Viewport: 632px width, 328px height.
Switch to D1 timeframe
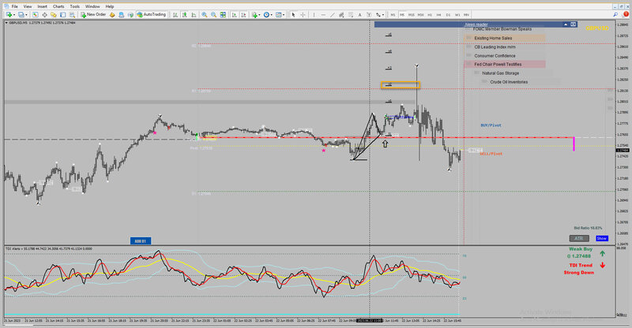pos(448,14)
